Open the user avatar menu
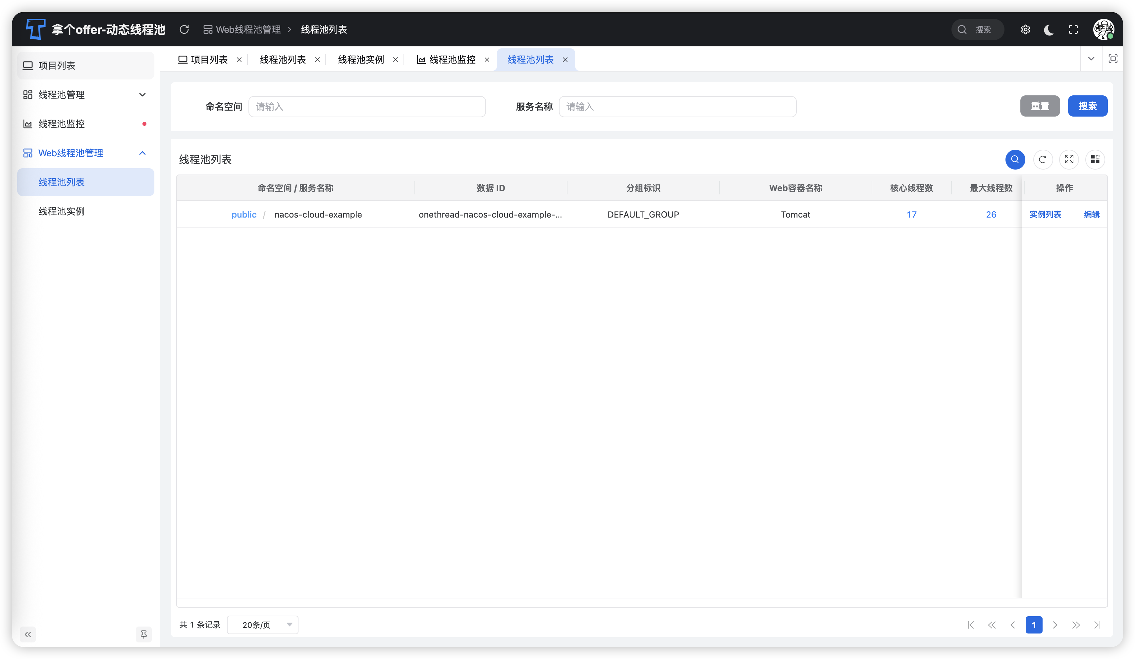Viewport: 1135px width, 659px height. point(1104,30)
